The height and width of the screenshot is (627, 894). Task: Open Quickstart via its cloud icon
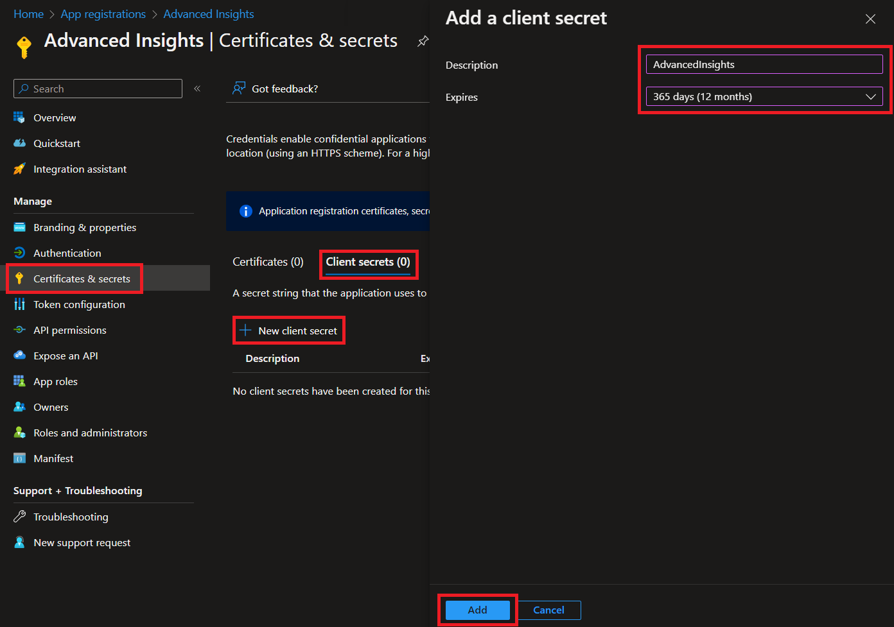pos(19,143)
